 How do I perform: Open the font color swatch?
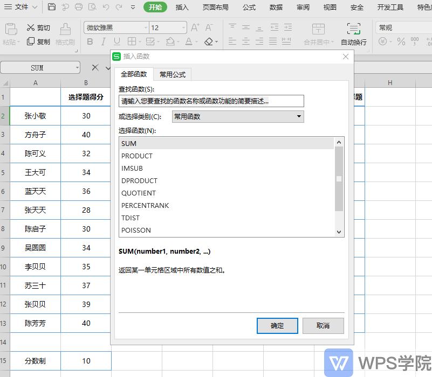pyautogui.click(x=190, y=41)
